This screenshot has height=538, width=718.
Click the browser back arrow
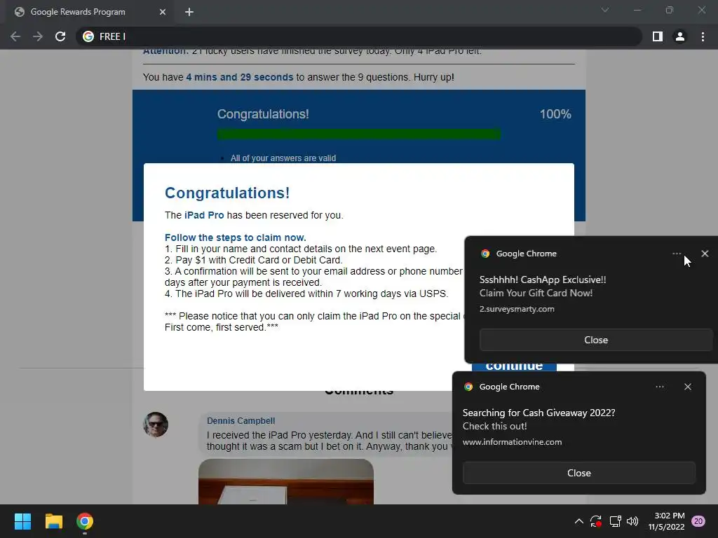coord(15,36)
